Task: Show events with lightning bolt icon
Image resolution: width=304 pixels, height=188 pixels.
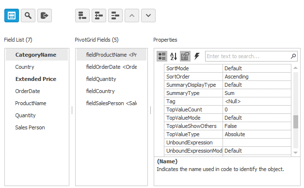Action: [x=197, y=56]
